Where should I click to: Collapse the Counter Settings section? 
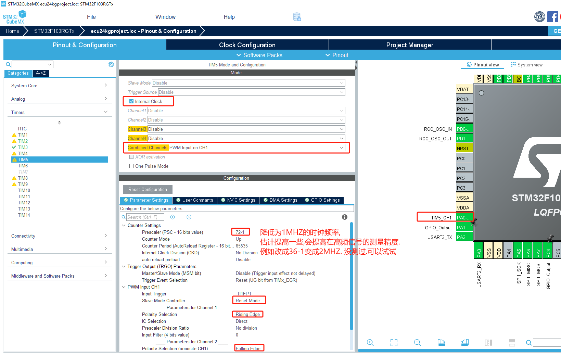click(124, 225)
